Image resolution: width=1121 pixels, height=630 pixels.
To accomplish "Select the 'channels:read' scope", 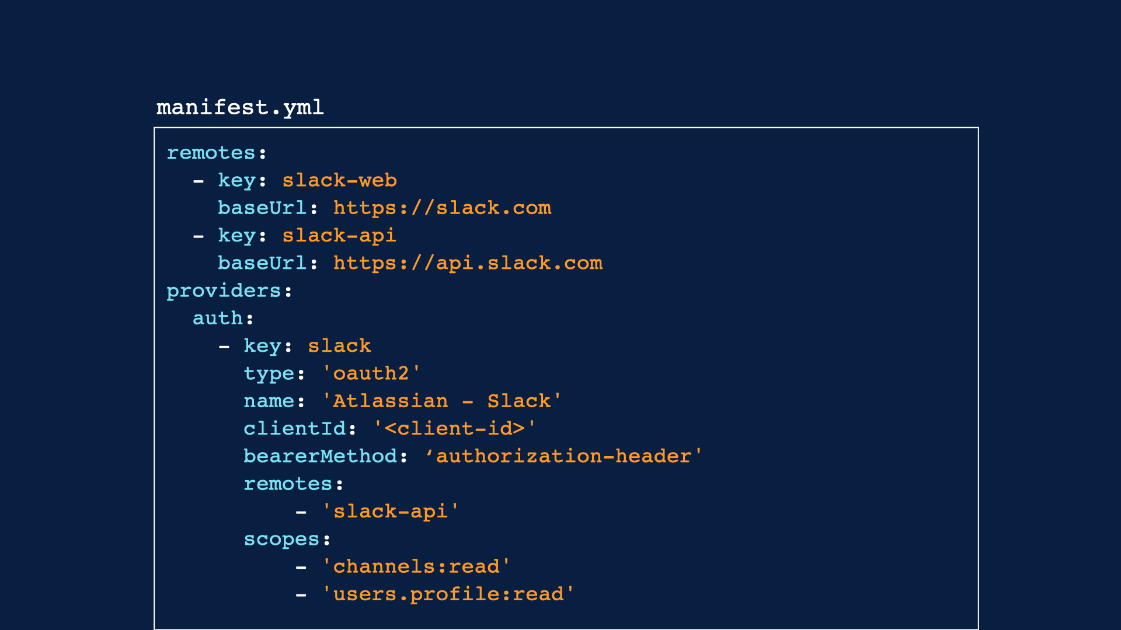I will coord(416,567).
